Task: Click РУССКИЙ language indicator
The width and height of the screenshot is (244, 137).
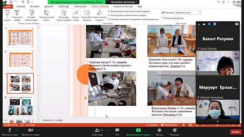Action: (x=30, y=125)
